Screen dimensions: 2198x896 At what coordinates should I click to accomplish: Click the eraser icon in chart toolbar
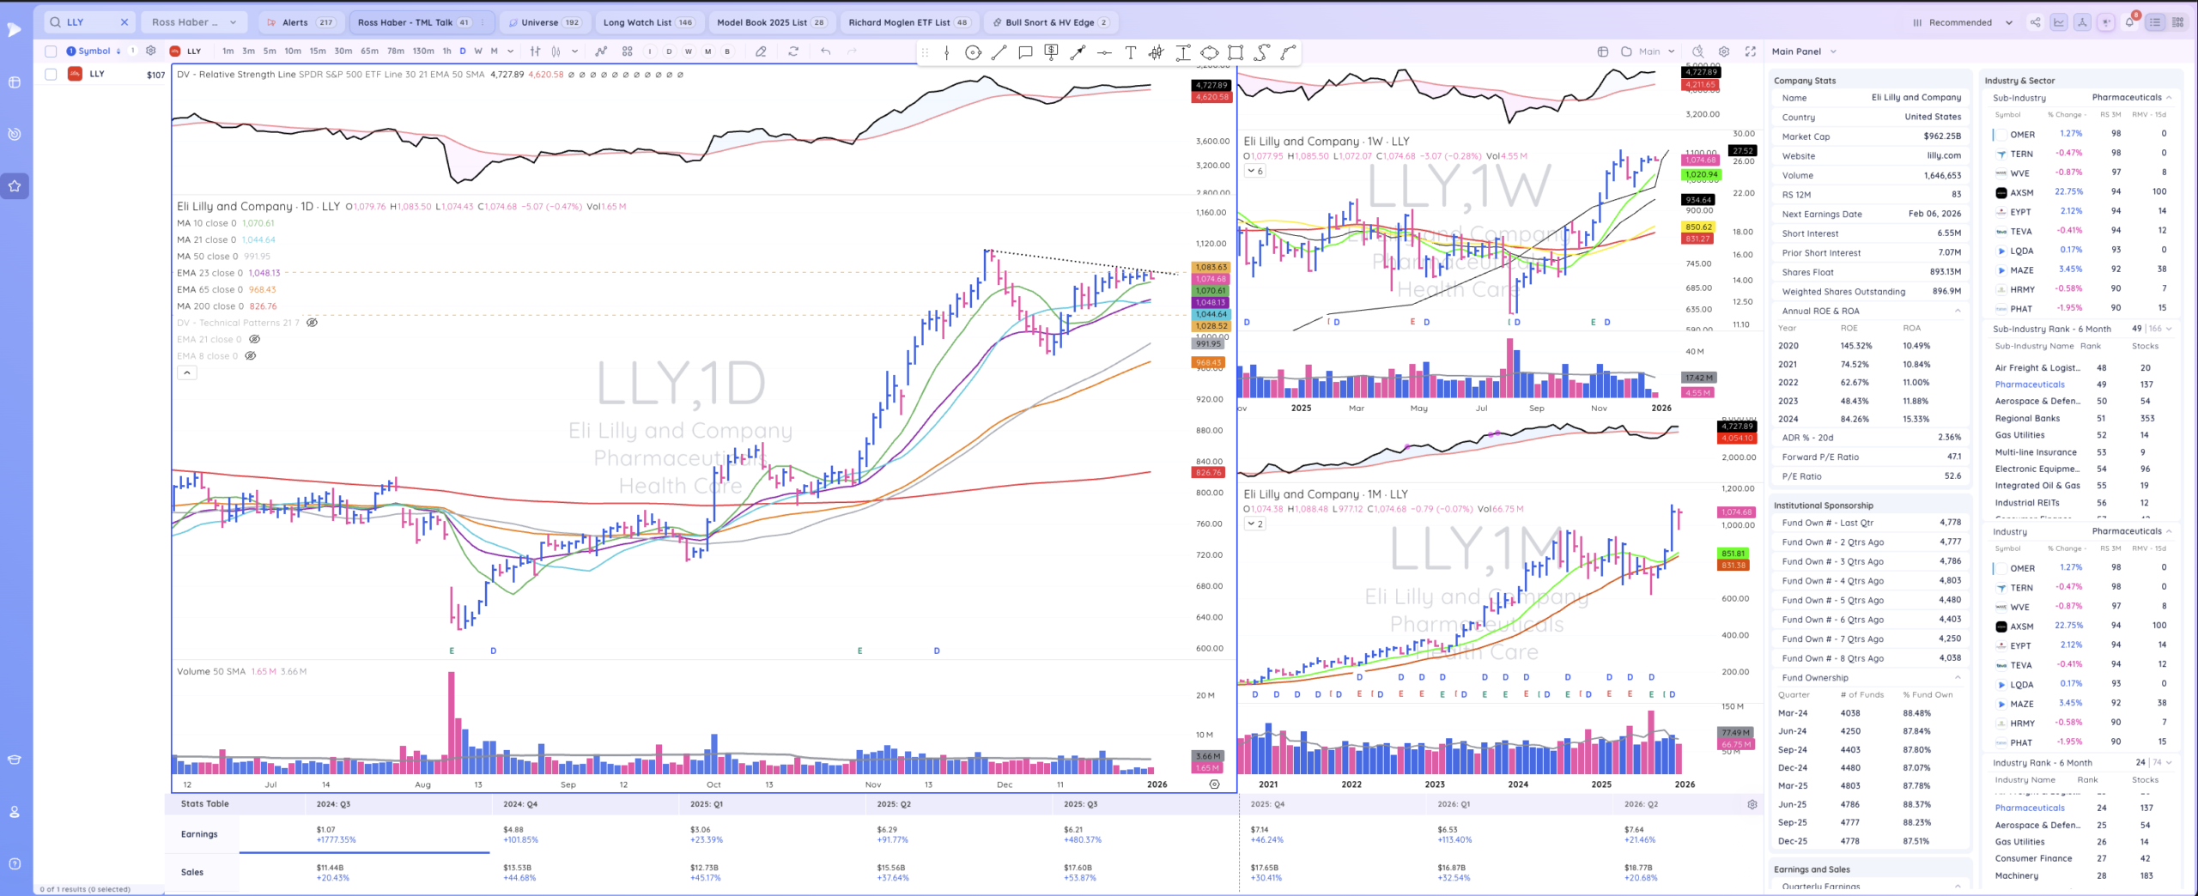[761, 51]
